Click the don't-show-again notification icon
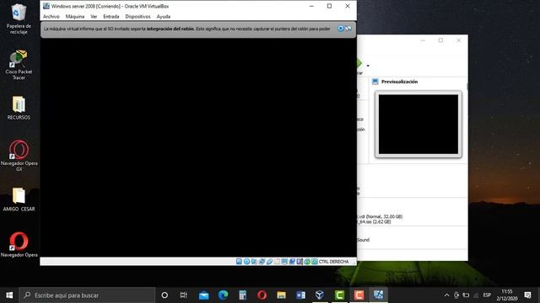The height and width of the screenshot is (303, 540). point(348,29)
